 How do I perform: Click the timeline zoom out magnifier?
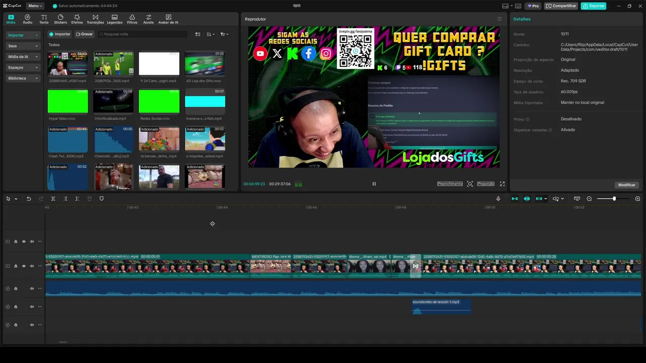[x=589, y=199]
